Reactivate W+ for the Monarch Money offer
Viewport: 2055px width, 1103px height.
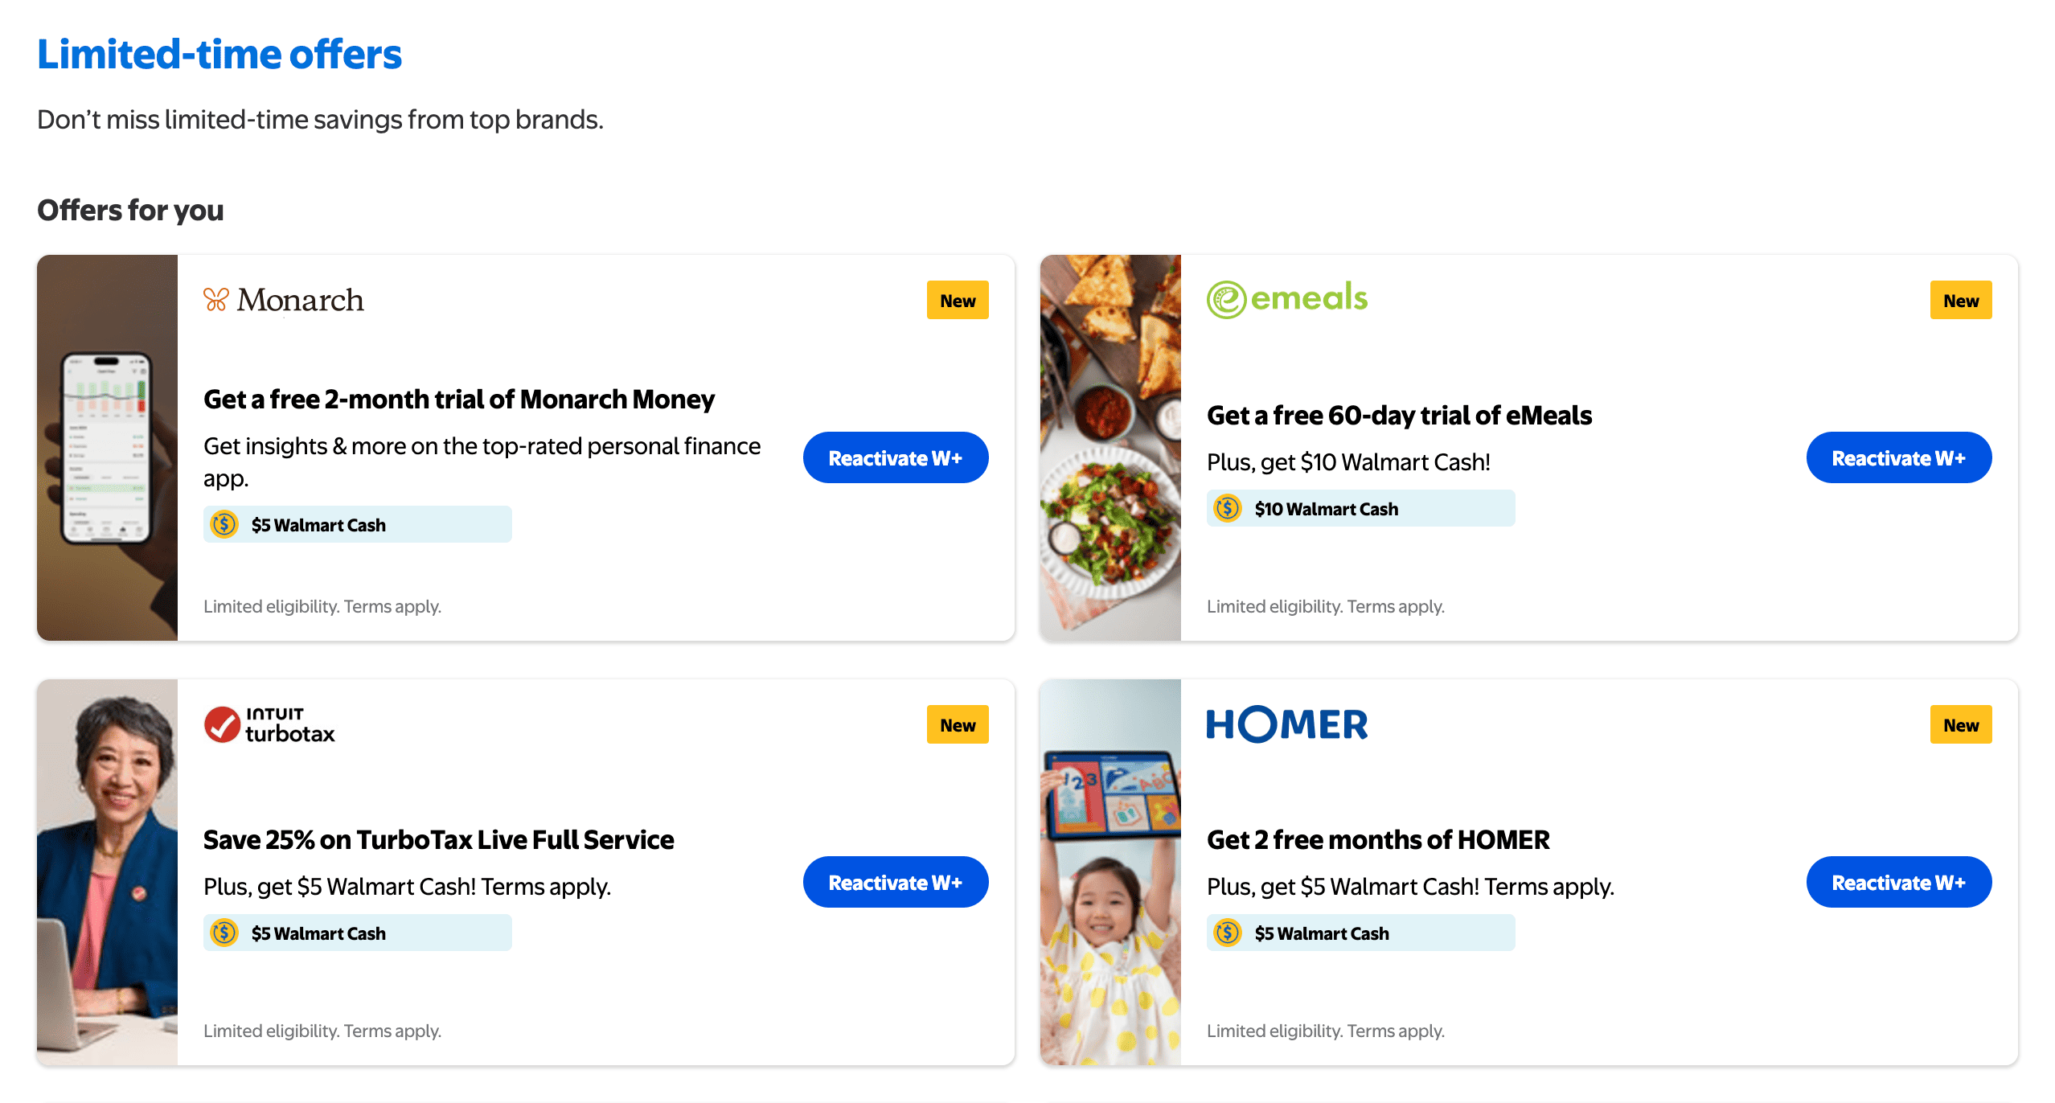pyautogui.click(x=895, y=458)
